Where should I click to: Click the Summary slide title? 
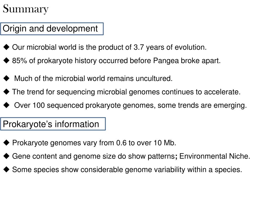(26, 9)
